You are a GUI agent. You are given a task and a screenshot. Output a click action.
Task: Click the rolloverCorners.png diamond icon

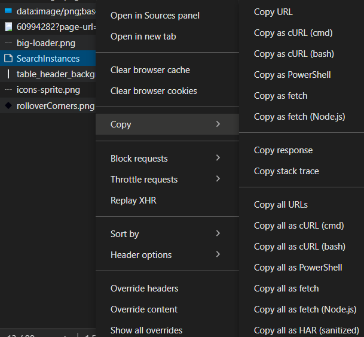pyautogui.click(x=8, y=106)
